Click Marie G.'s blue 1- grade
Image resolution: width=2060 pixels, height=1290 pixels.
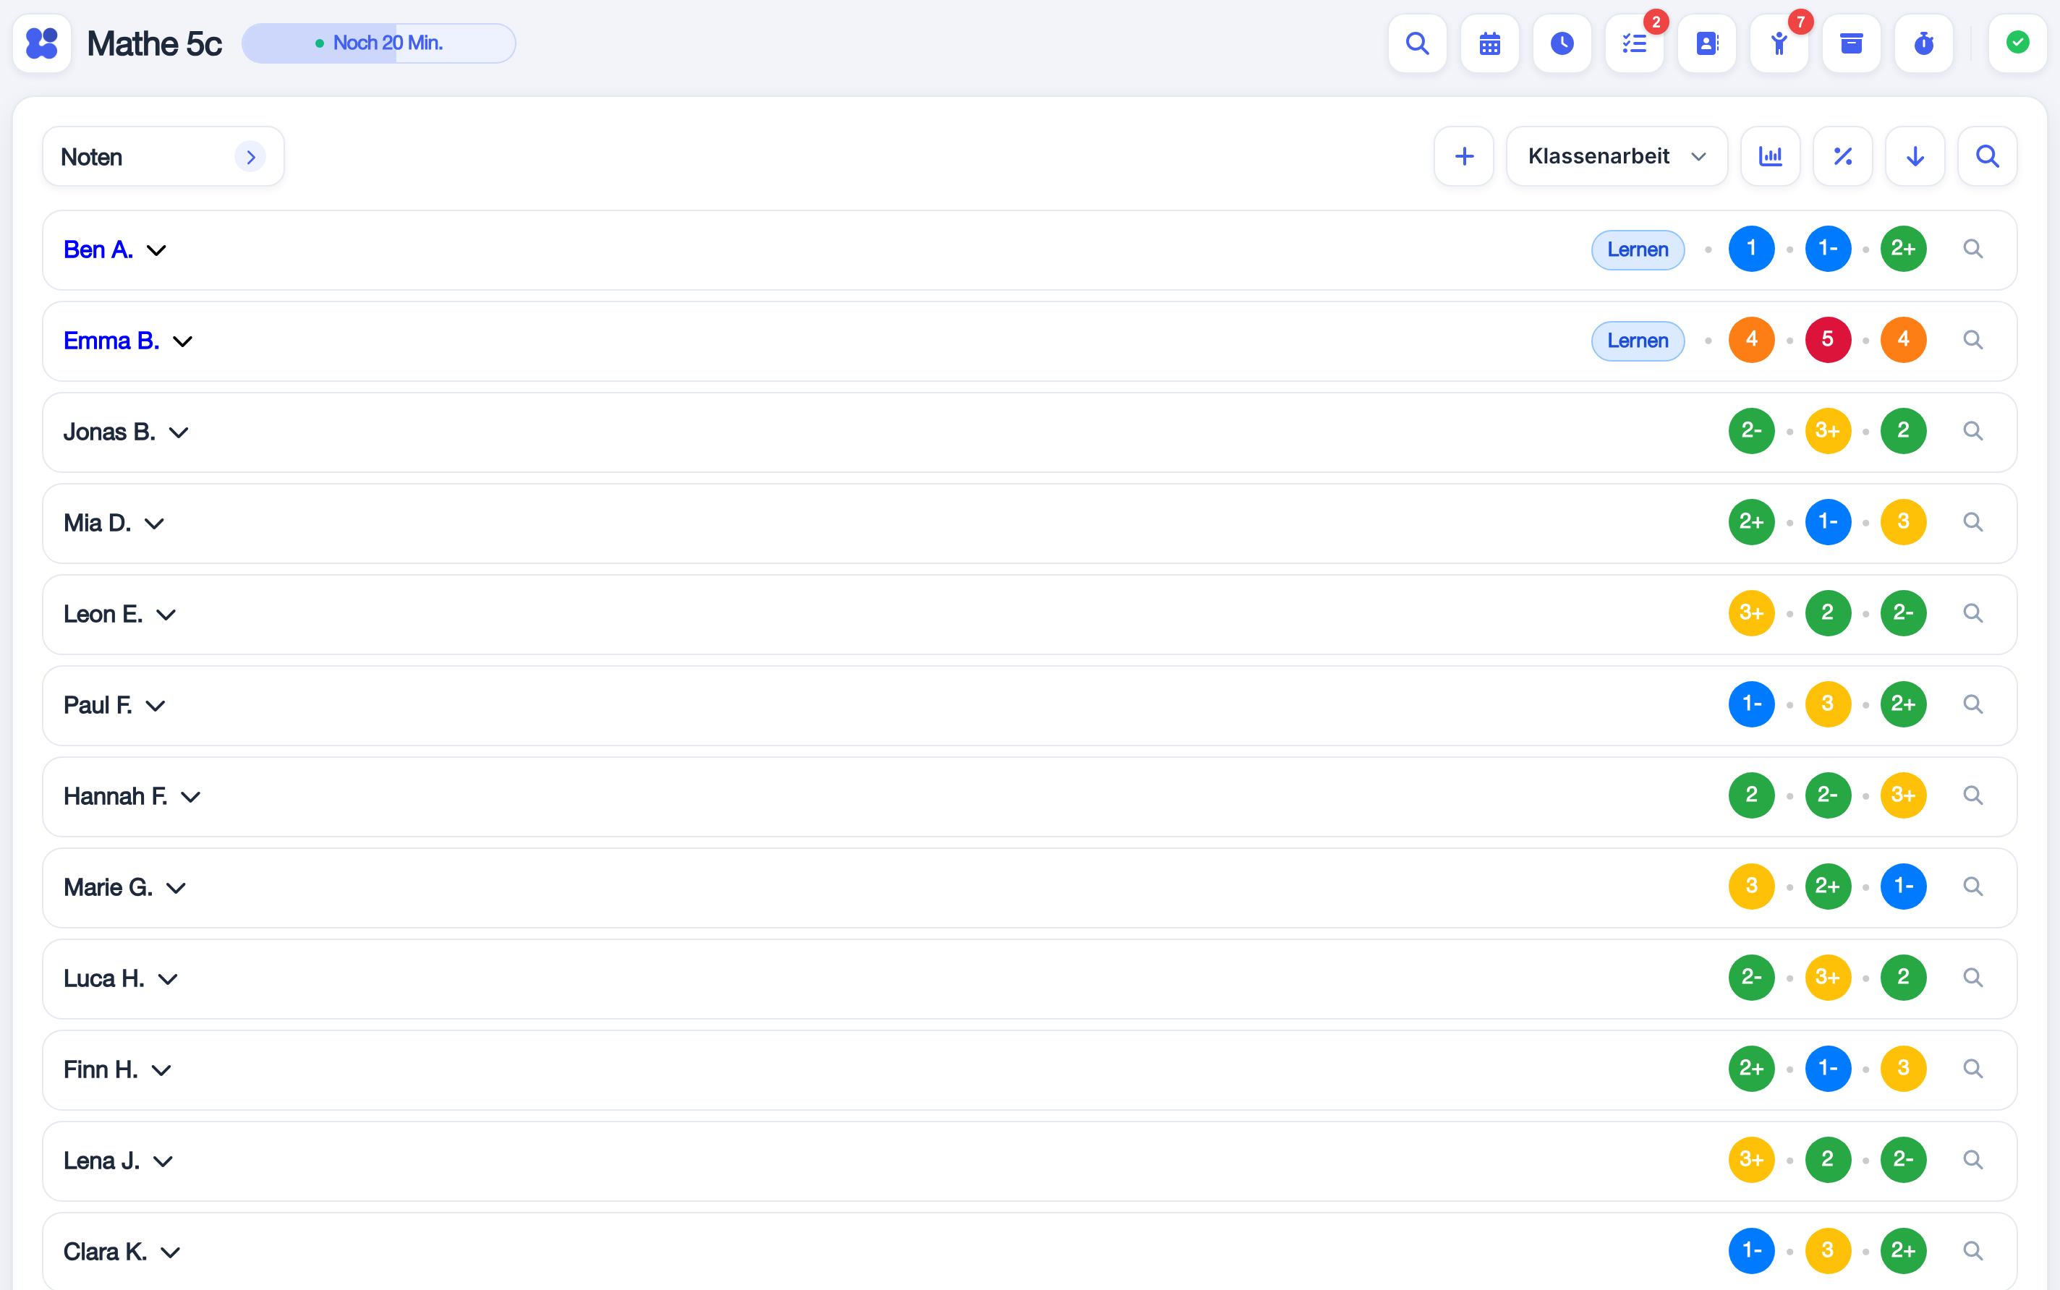pyautogui.click(x=1903, y=887)
